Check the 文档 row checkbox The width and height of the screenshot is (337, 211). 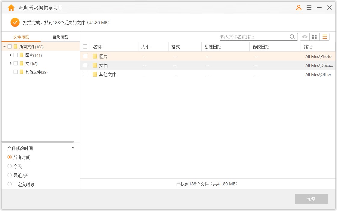[85, 65]
